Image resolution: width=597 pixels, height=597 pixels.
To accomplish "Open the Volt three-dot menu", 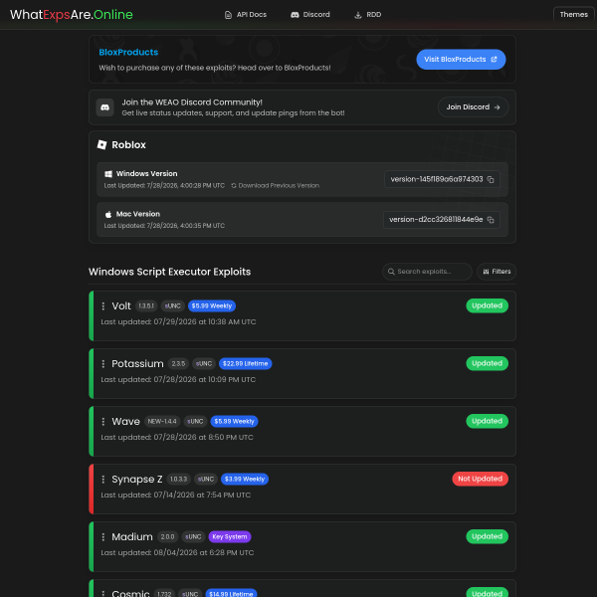I will pos(103,306).
